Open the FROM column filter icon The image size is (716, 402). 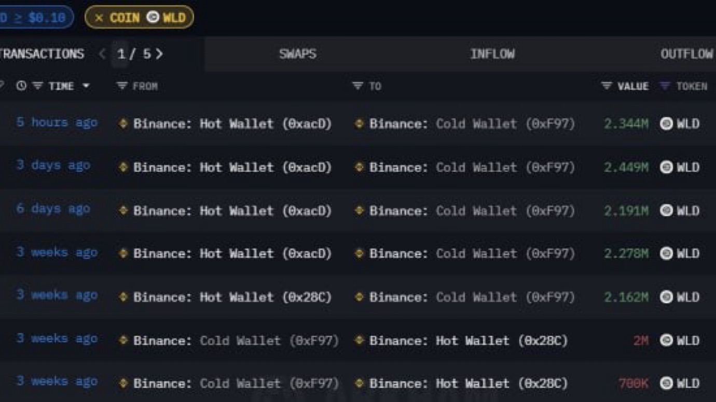point(122,86)
